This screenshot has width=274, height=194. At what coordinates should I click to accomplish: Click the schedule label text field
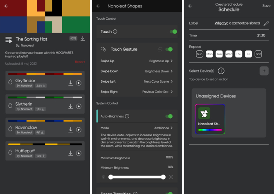click(237, 23)
